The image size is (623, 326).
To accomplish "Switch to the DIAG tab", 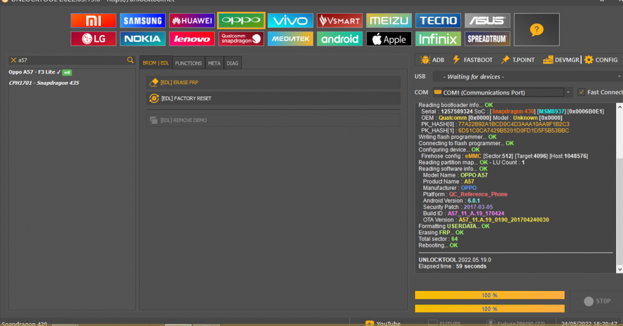I will point(232,63).
